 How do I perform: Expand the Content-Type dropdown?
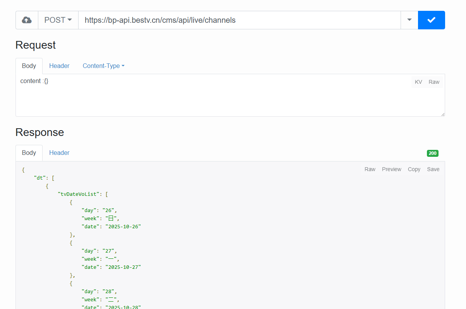pyautogui.click(x=103, y=66)
